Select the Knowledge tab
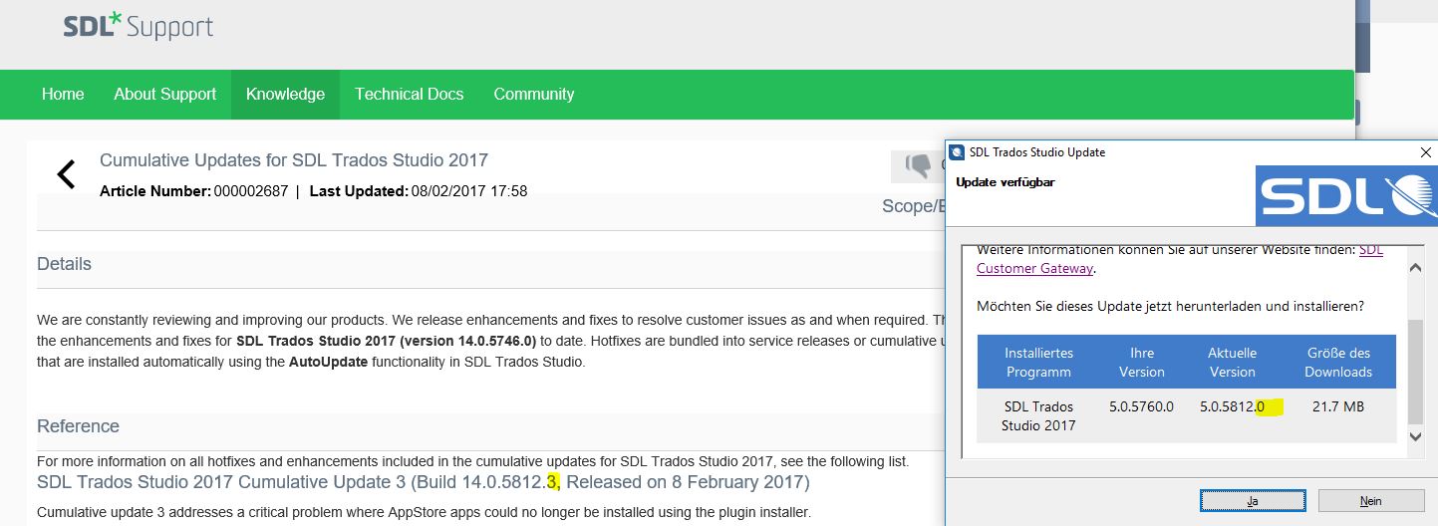 coord(285,95)
